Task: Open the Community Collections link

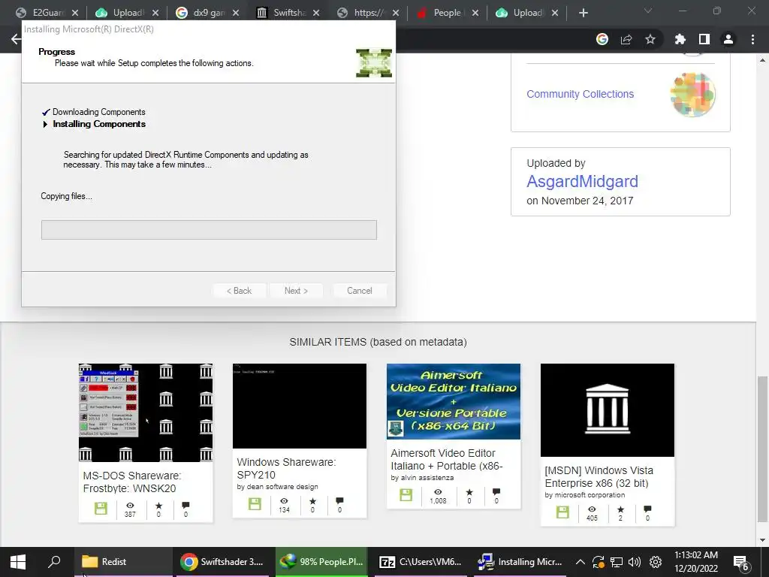Action: (581, 94)
